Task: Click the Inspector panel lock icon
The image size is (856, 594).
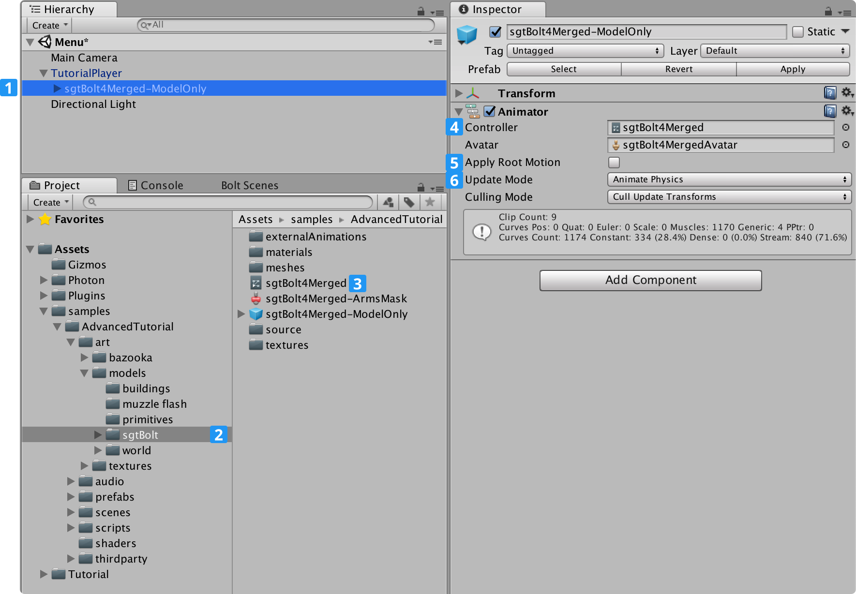Action: click(828, 11)
